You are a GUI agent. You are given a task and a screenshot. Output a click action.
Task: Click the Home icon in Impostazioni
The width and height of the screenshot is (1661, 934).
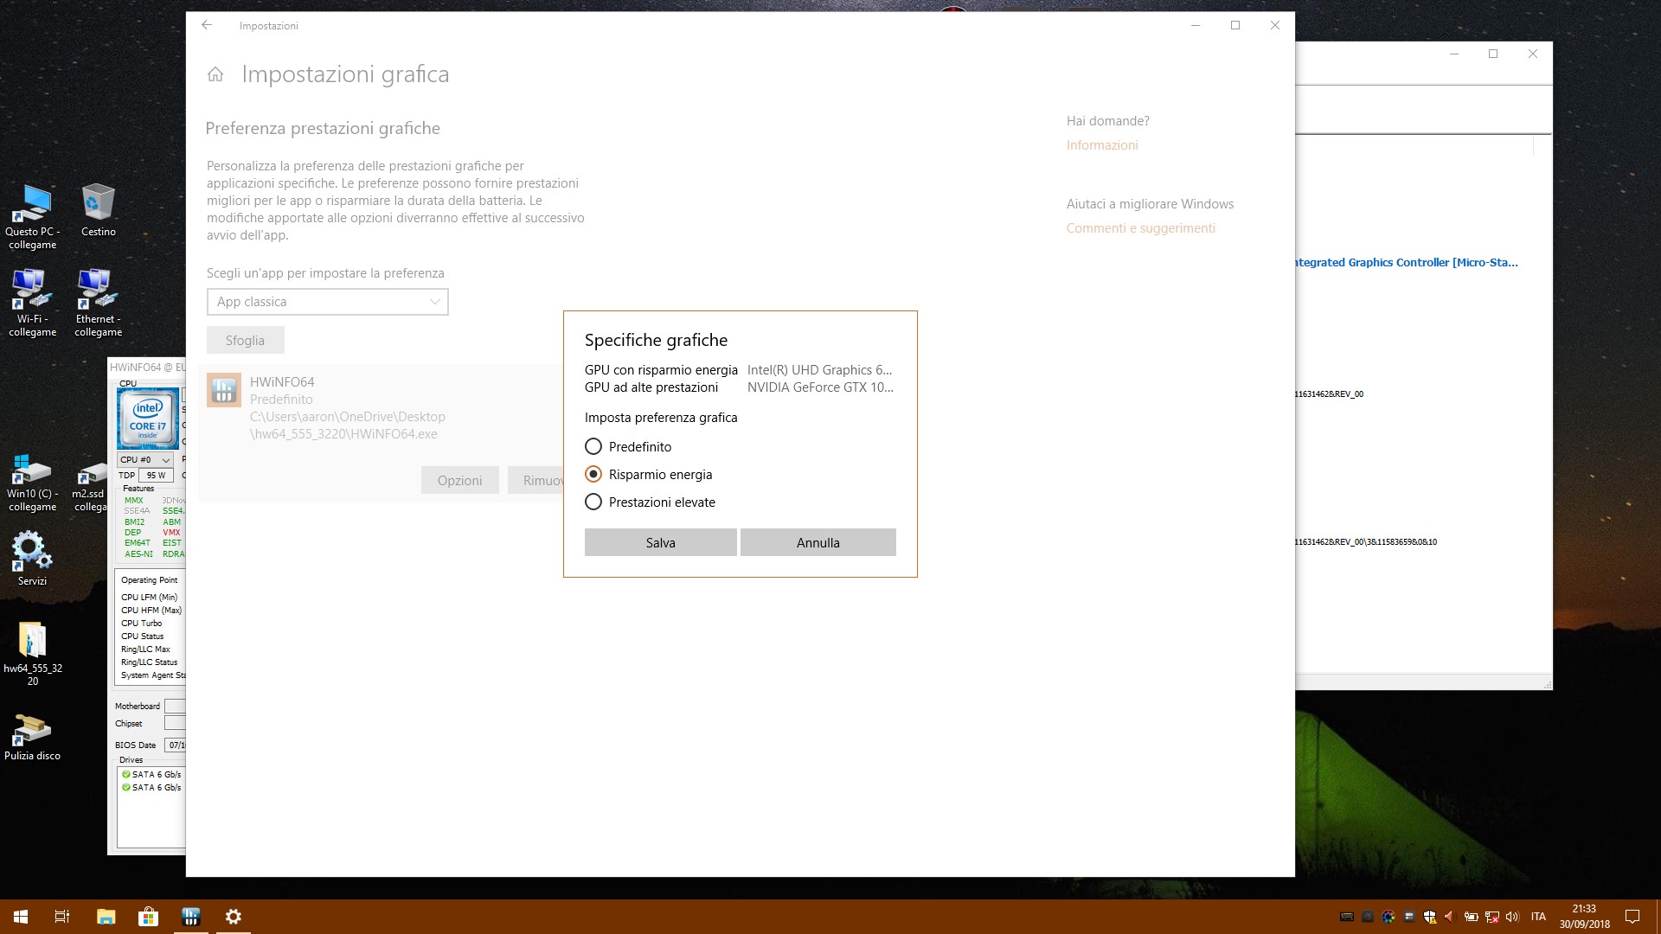[215, 74]
